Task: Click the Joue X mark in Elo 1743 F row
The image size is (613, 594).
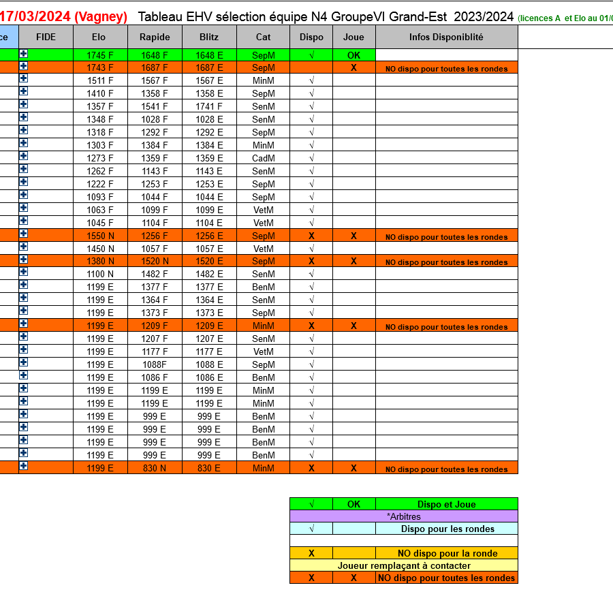Action: tap(353, 68)
